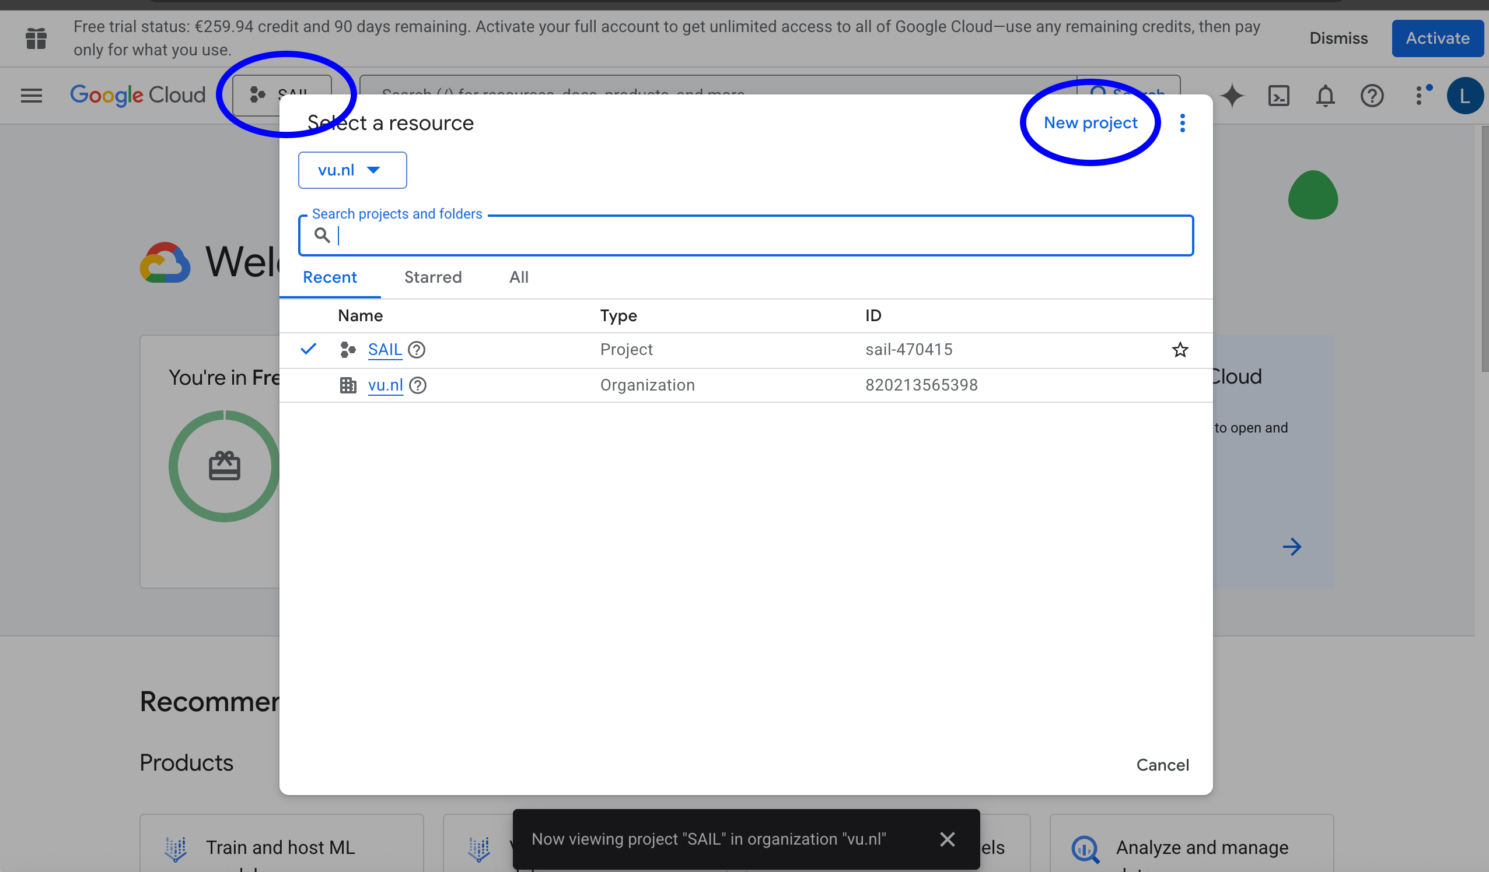Dismiss the project viewing notification toast
The image size is (1489, 872).
click(x=947, y=838)
